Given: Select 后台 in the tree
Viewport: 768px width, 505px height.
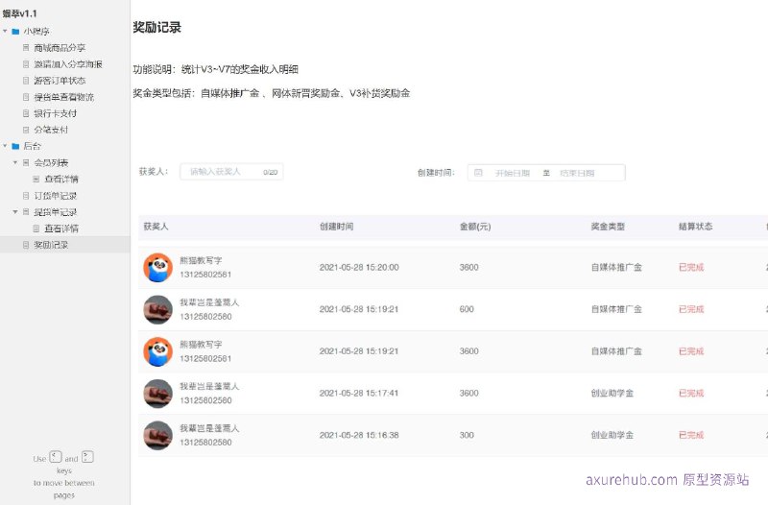Looking at the screenshot, I should (33, 146).
